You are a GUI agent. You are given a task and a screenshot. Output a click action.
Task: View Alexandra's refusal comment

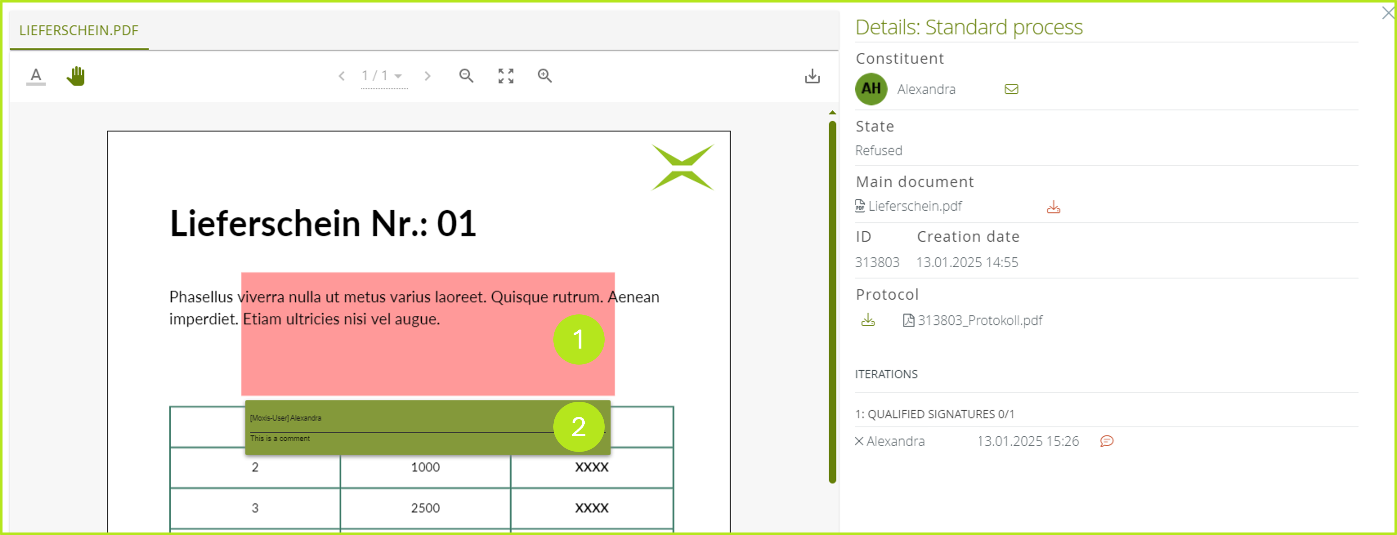tap(1106, 441)
